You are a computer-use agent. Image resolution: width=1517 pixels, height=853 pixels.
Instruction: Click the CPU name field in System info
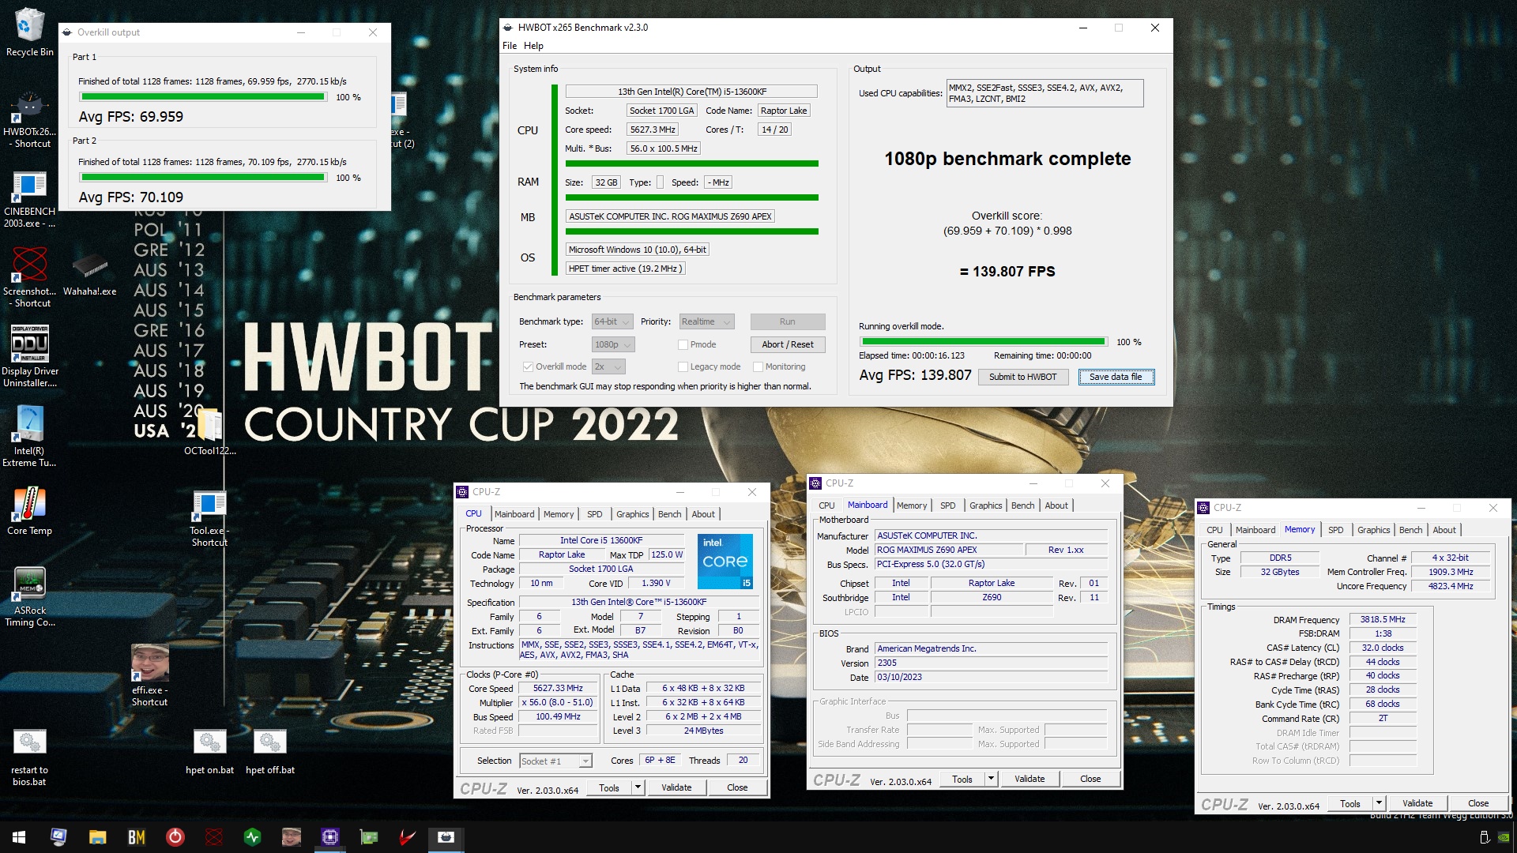(691, 92)
